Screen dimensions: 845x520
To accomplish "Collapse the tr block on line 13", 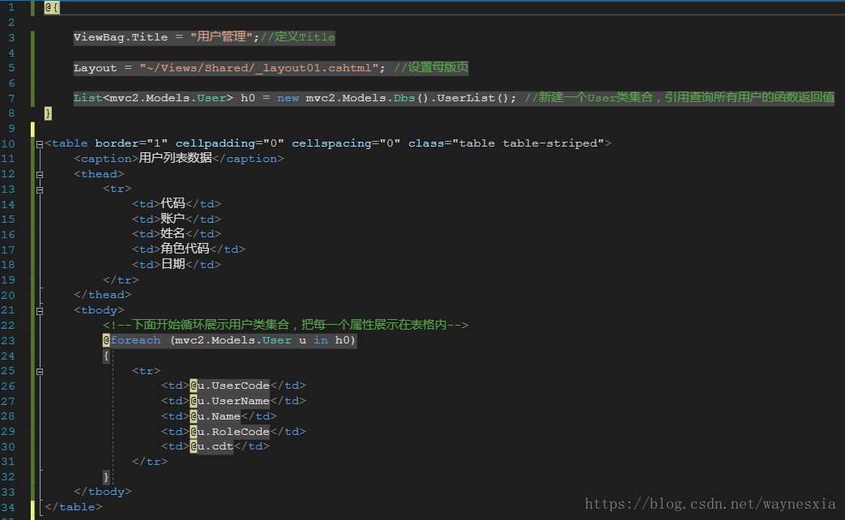I will [40, 190].
